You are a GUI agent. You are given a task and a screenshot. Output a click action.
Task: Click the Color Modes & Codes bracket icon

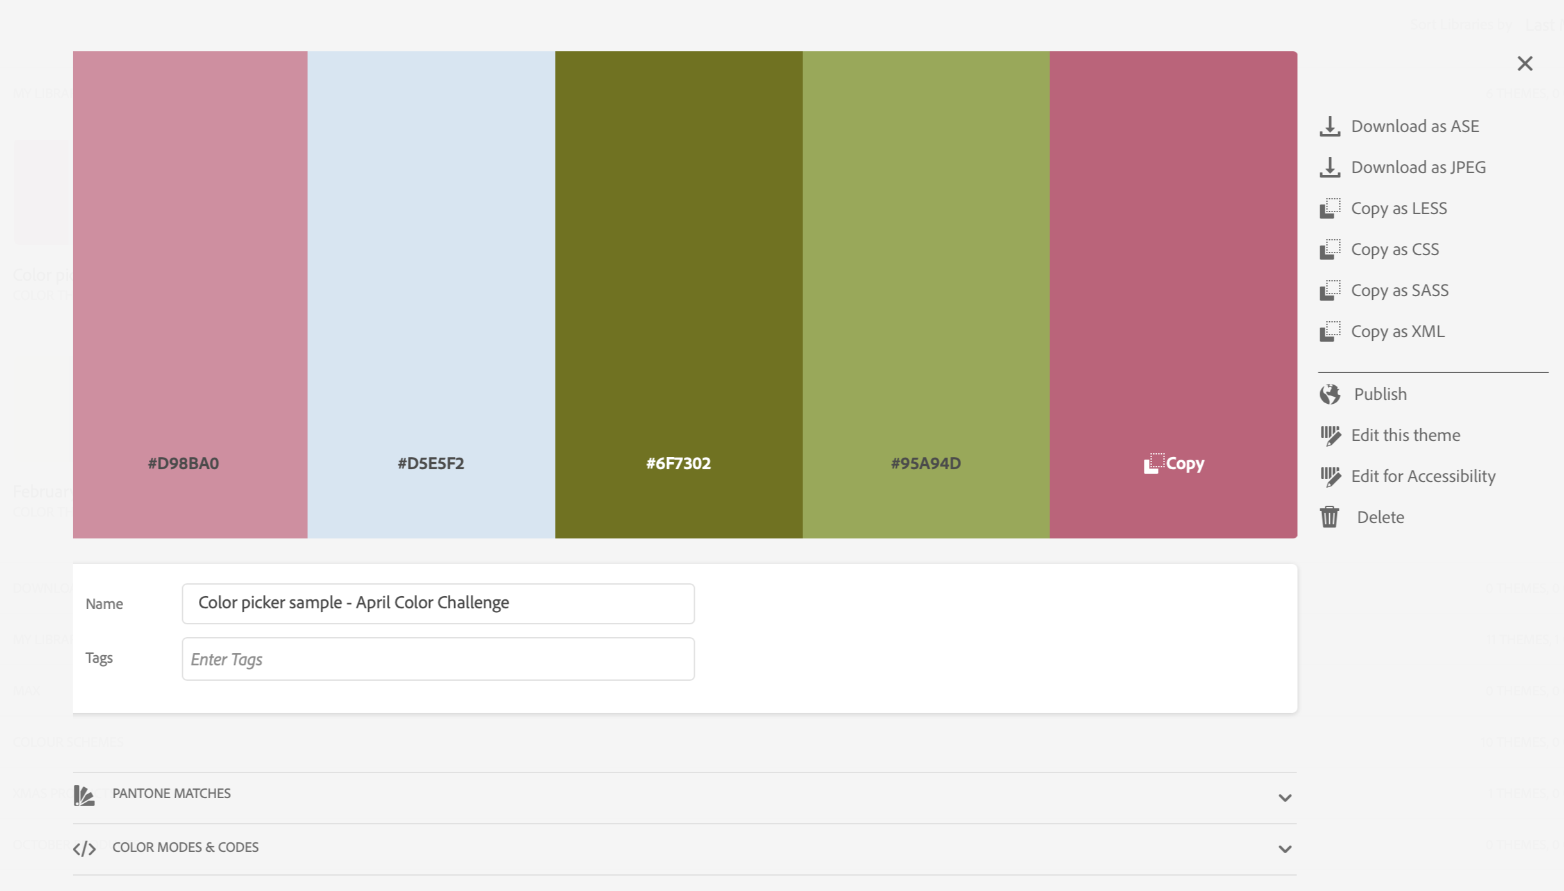tap(84, 849)
